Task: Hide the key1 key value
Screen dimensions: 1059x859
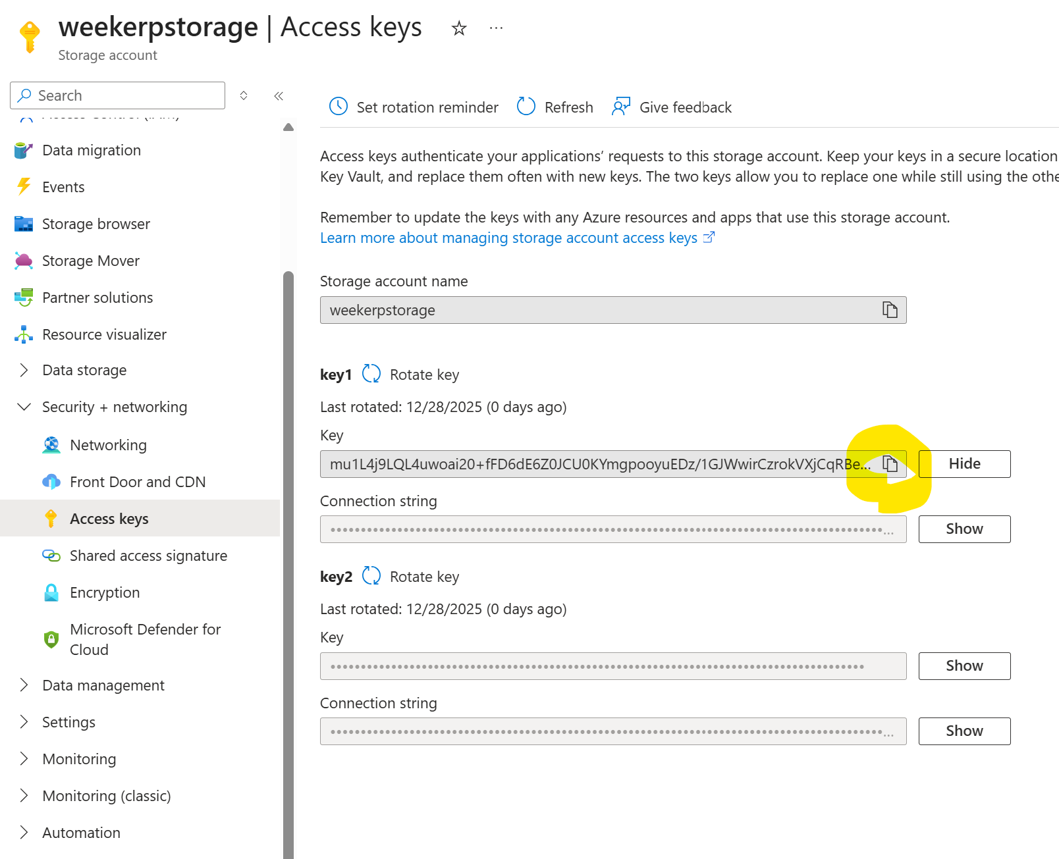Action: [964, 464]
